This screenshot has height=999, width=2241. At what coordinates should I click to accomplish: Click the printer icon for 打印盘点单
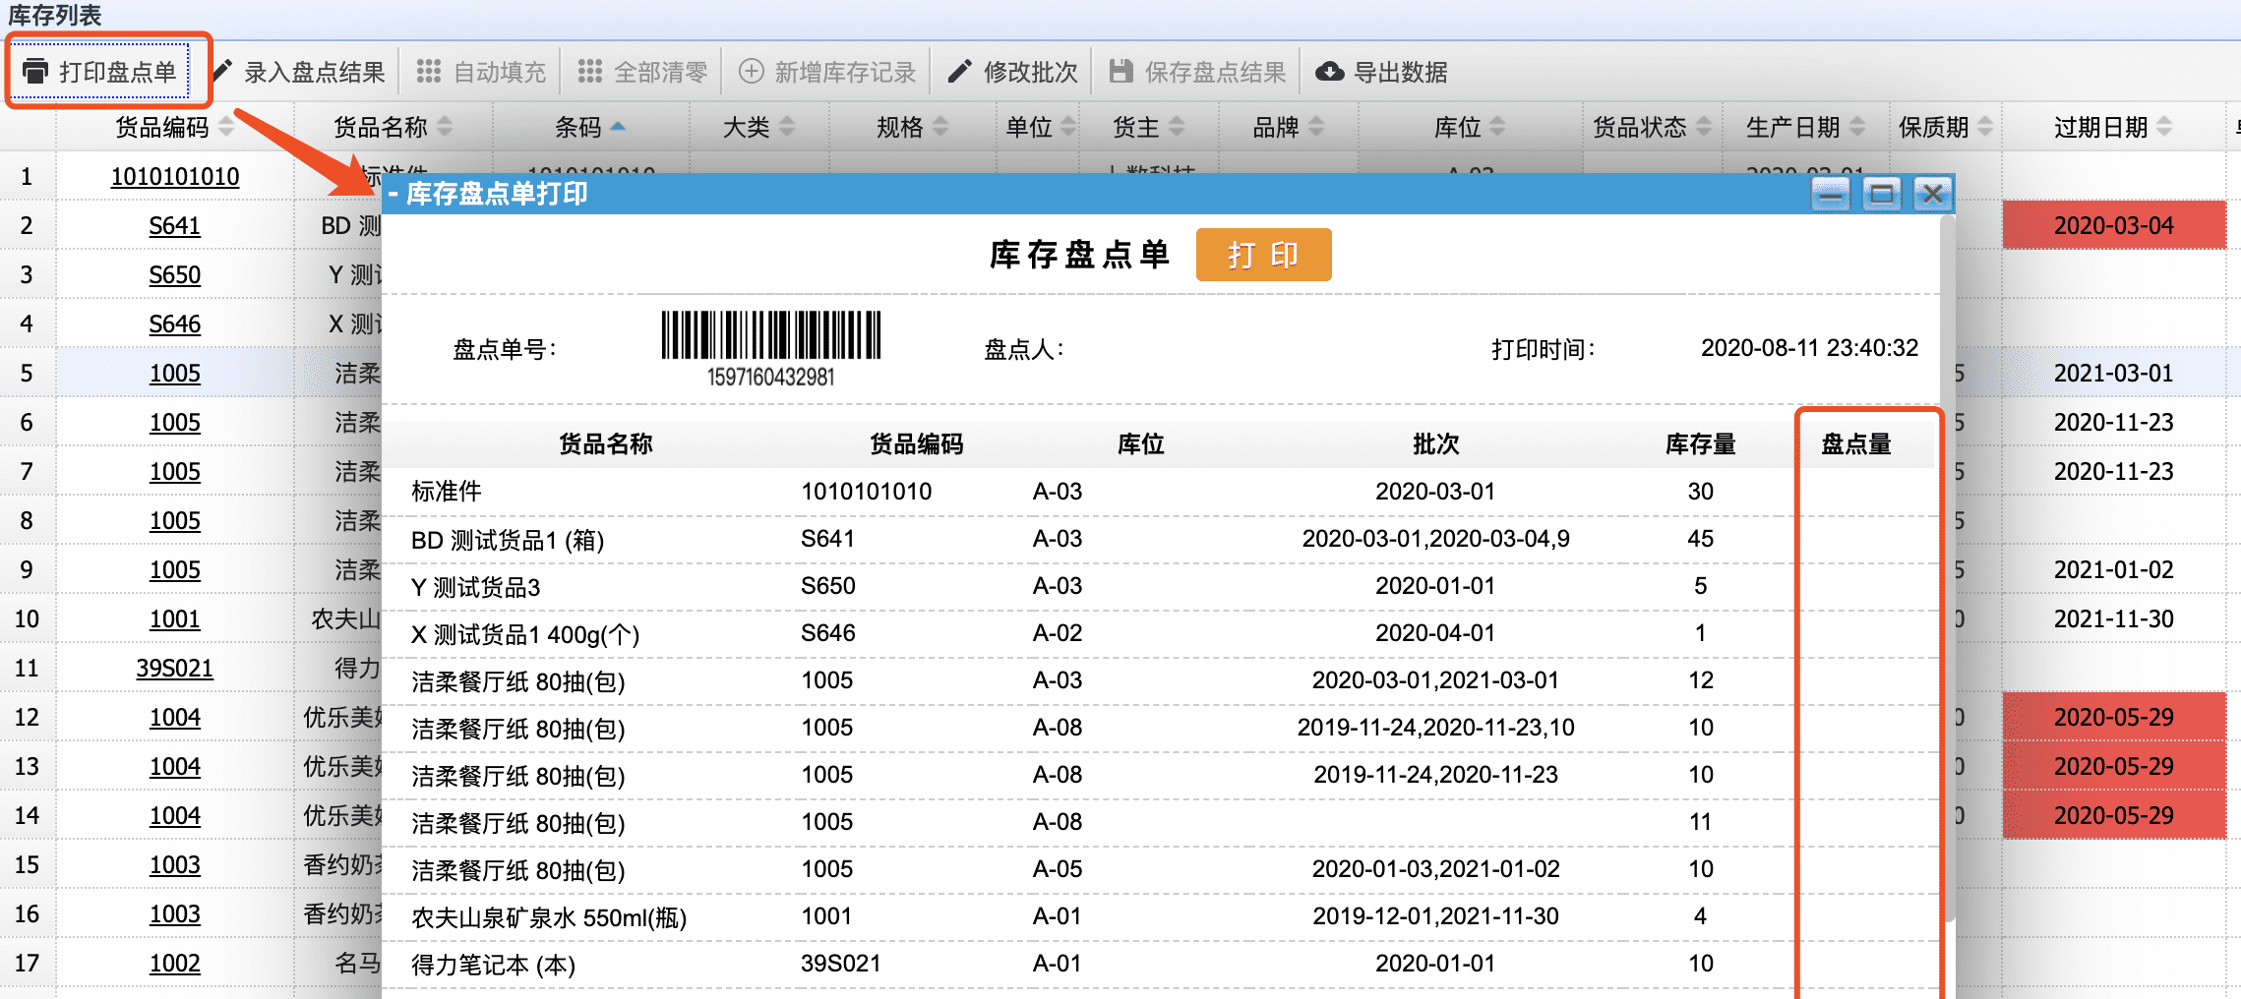tap(35, 71)
